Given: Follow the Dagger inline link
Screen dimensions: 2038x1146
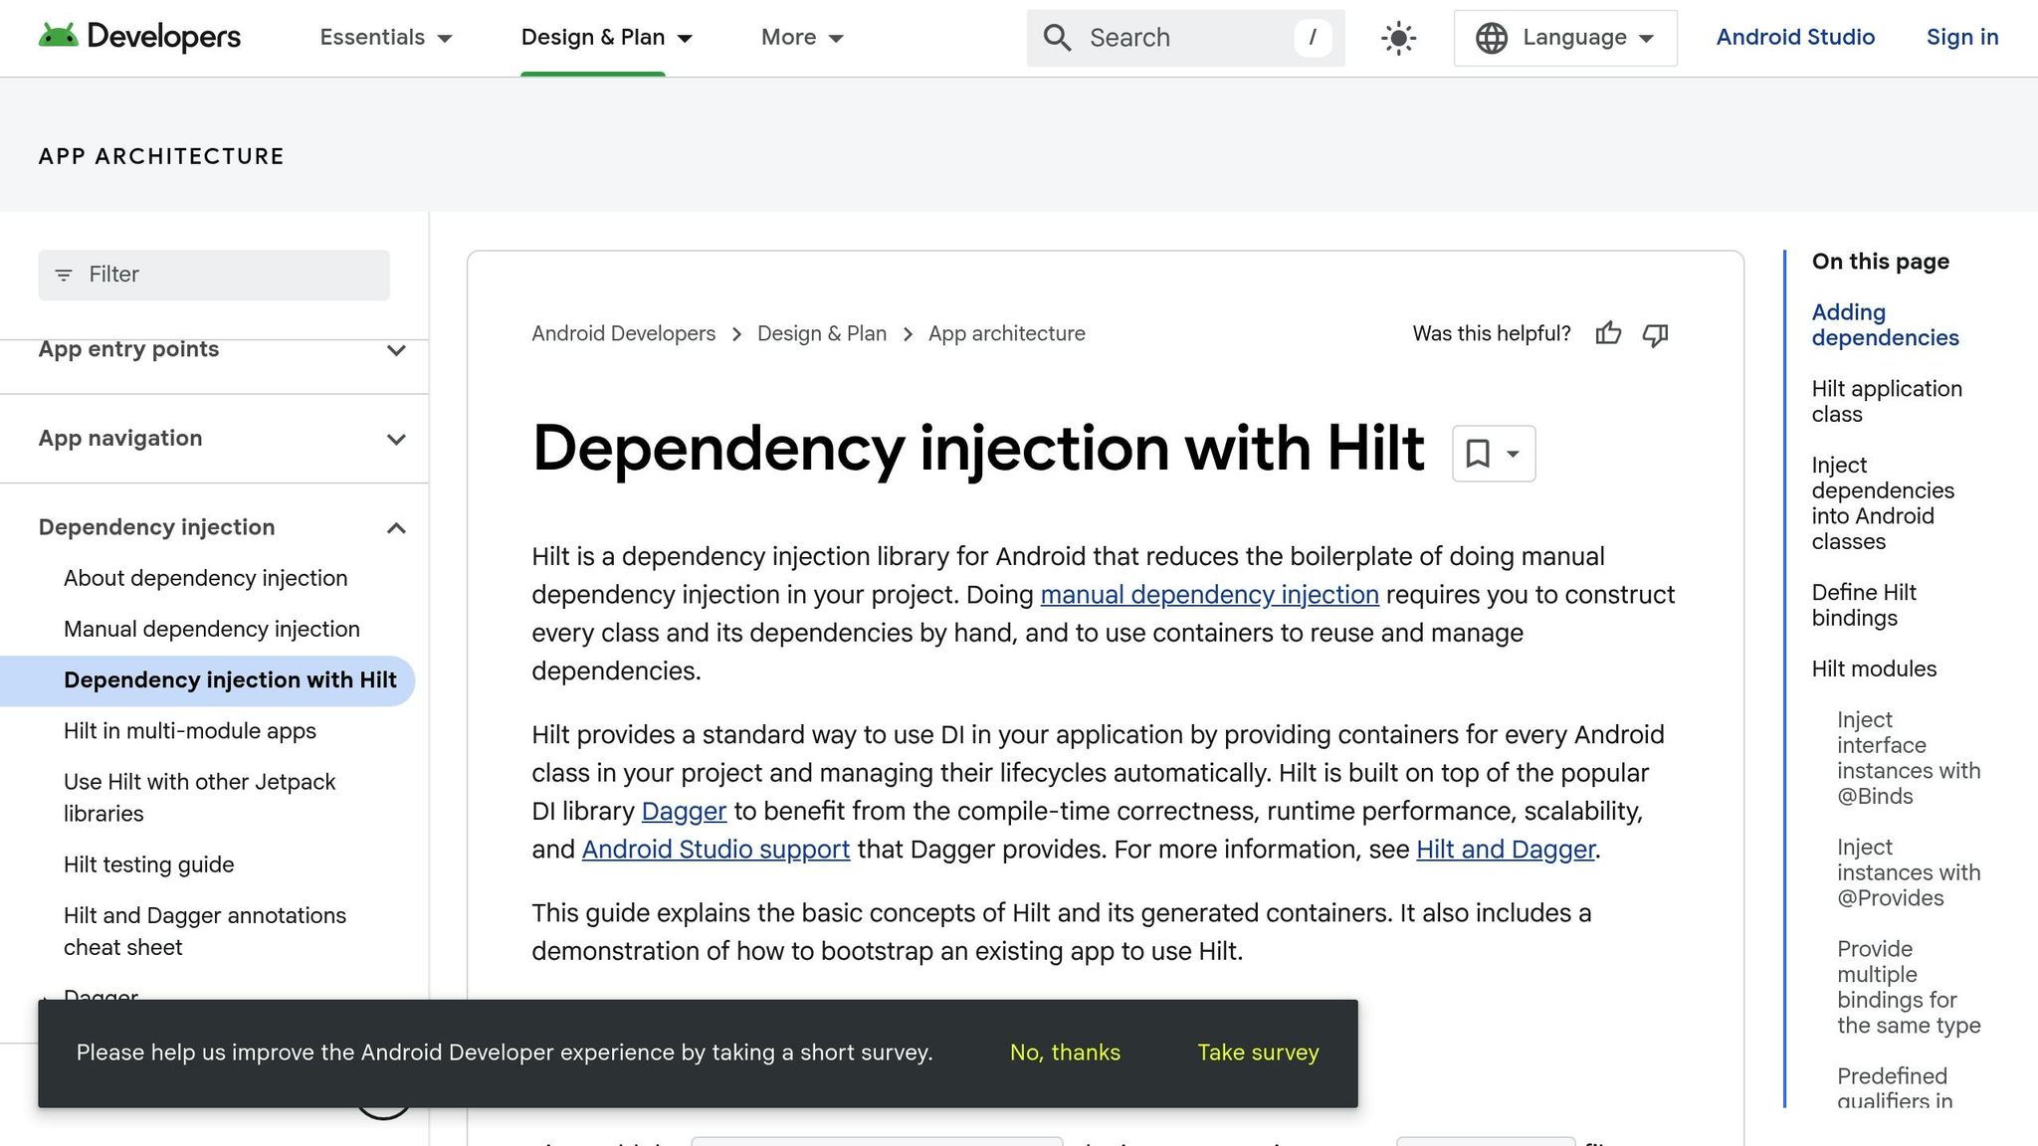Looking at the screenshot, I should tap(684, 811).
